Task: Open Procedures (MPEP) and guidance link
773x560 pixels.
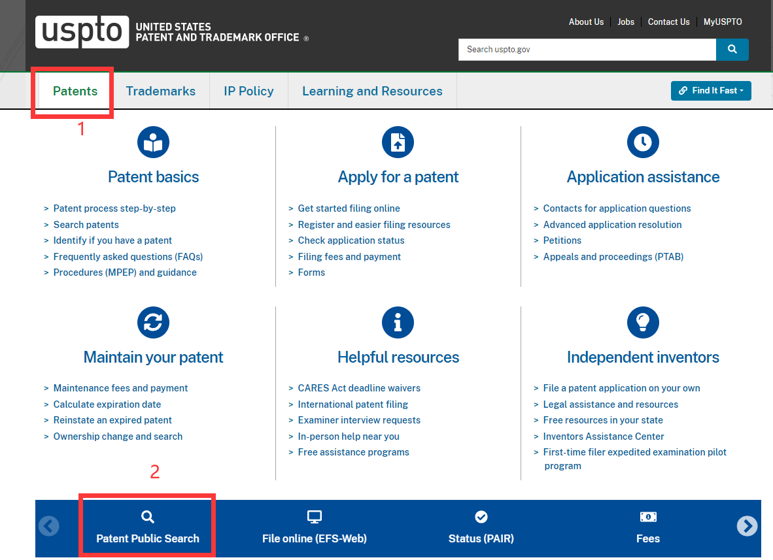Action: tap(125, 272)
